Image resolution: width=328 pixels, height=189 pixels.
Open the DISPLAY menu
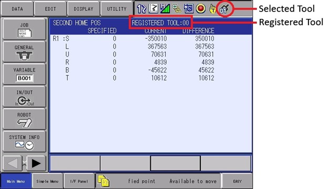tap(84, 9)
